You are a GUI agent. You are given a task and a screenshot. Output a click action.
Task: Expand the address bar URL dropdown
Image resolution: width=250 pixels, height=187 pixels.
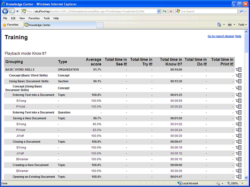[159, 11]
